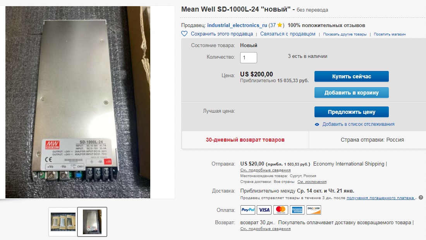Viewport: 426px width, 240px height.
Task: Click the main product image
Action: pyautogui.click(x=78, y=102)
